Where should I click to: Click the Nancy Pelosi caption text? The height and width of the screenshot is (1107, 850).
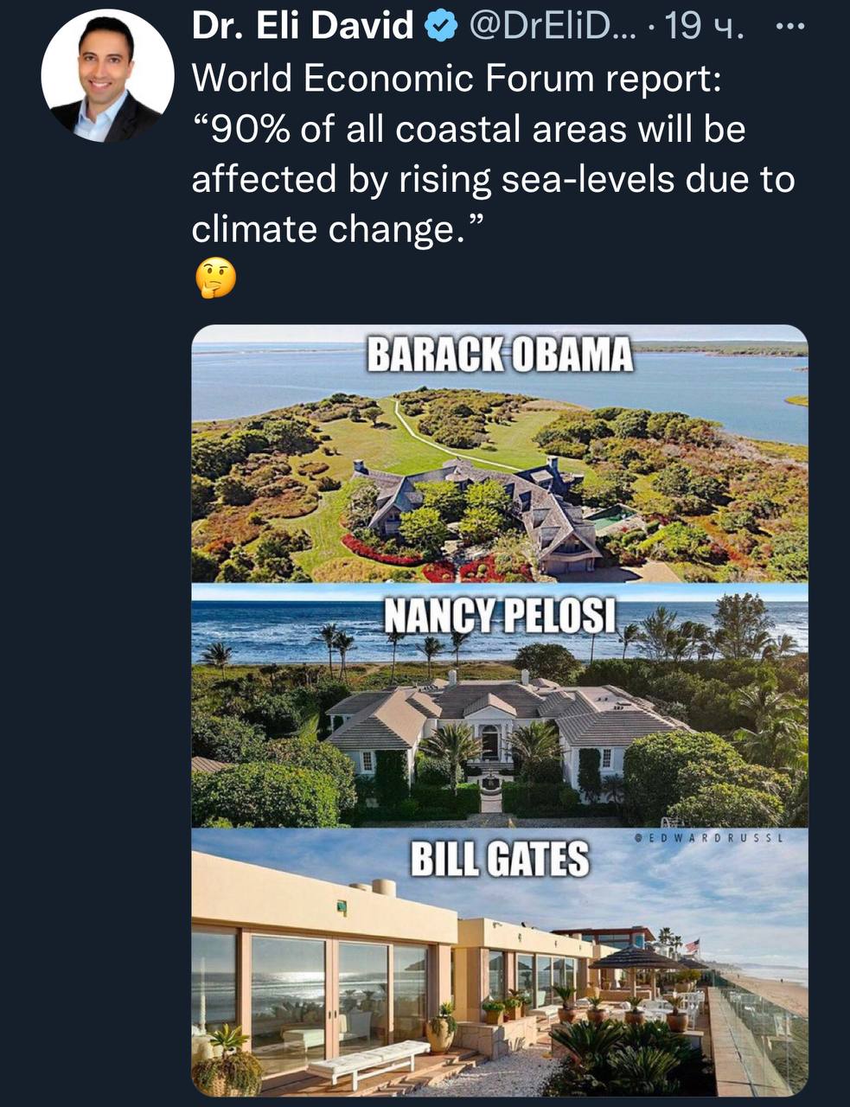tap(500, 616)
